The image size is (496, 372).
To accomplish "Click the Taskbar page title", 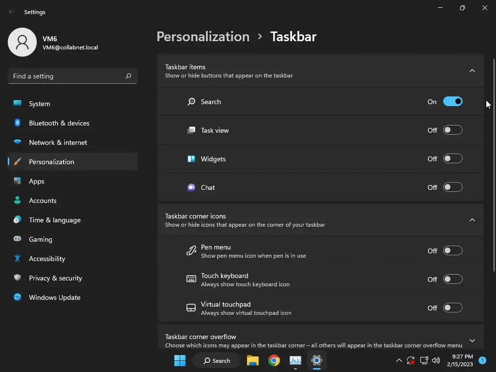I will pos(293,36).
